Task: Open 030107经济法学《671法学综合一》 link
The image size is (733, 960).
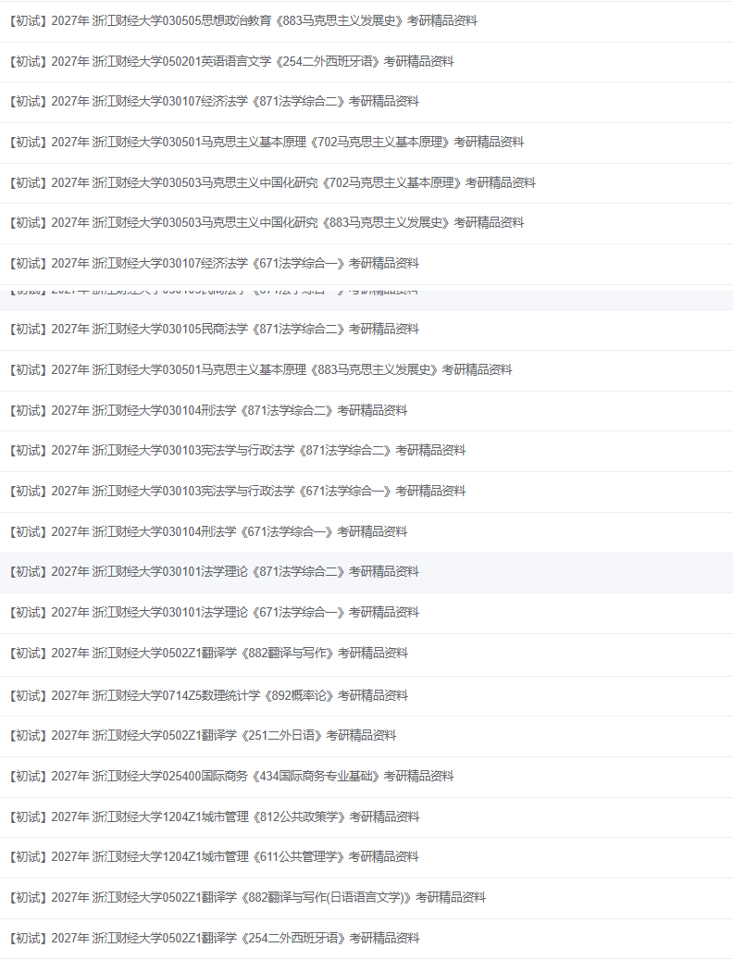Action: pyautogui.click(x=214, y=263)
